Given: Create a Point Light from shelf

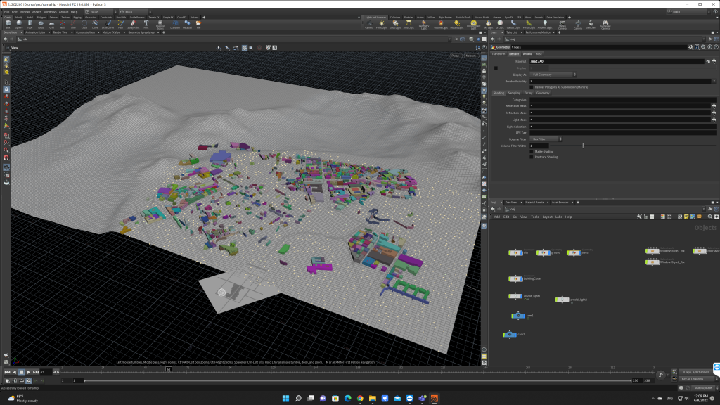Looking at the screenshot, I should [382, 25].
